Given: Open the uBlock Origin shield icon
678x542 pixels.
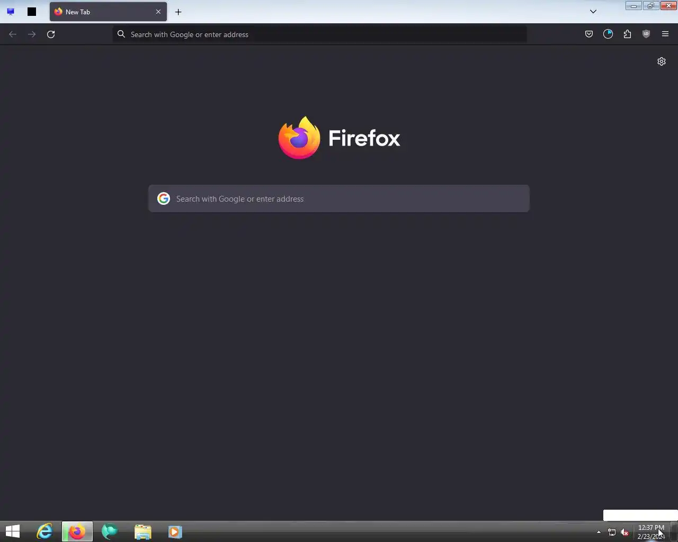Looking at the screenshot, I should (646, 34).
